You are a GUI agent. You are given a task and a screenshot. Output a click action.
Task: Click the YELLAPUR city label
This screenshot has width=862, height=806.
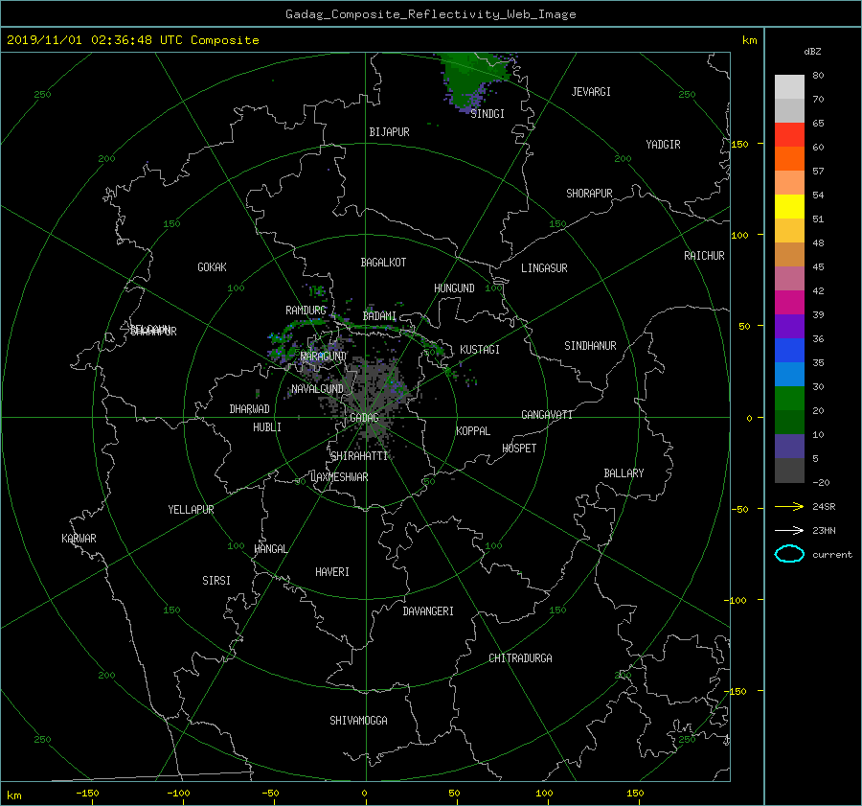pos(191,510)
